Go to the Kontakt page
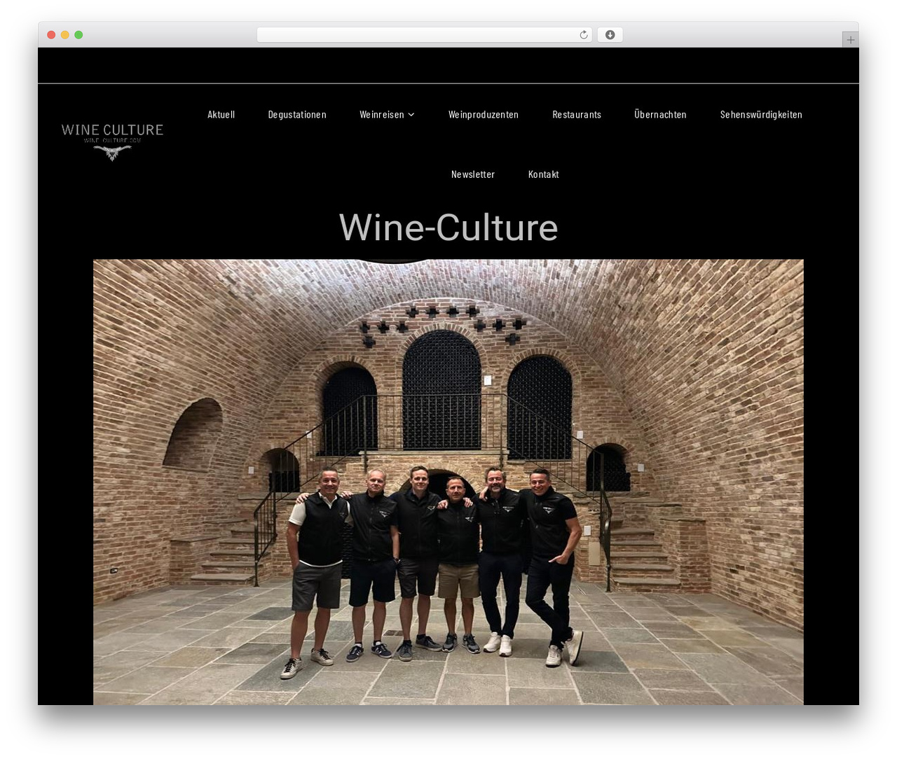 (544, 174)
